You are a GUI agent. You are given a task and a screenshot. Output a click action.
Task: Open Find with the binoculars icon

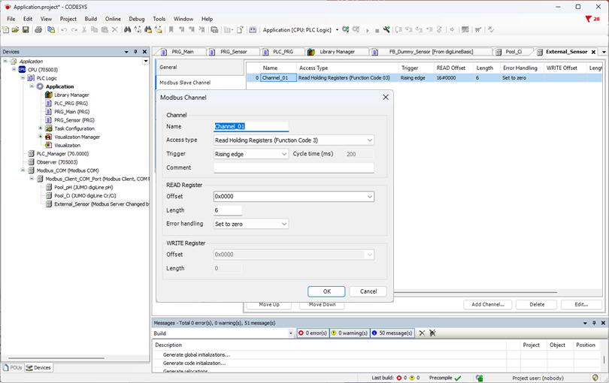click(x=127, y=30)
